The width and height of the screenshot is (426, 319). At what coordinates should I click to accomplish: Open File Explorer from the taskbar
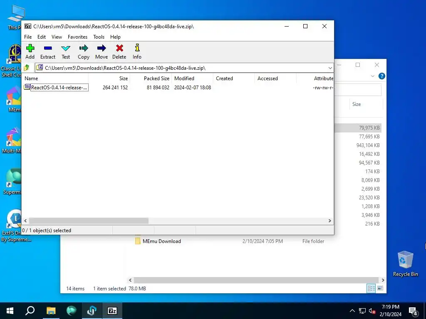click(51, 311)
